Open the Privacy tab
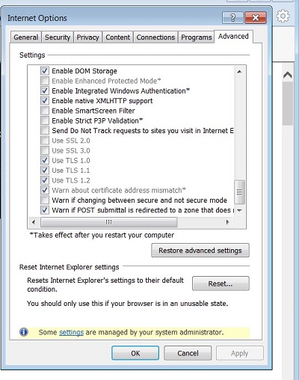This screenshot has width=299, height=380. [x=87, y=37]
